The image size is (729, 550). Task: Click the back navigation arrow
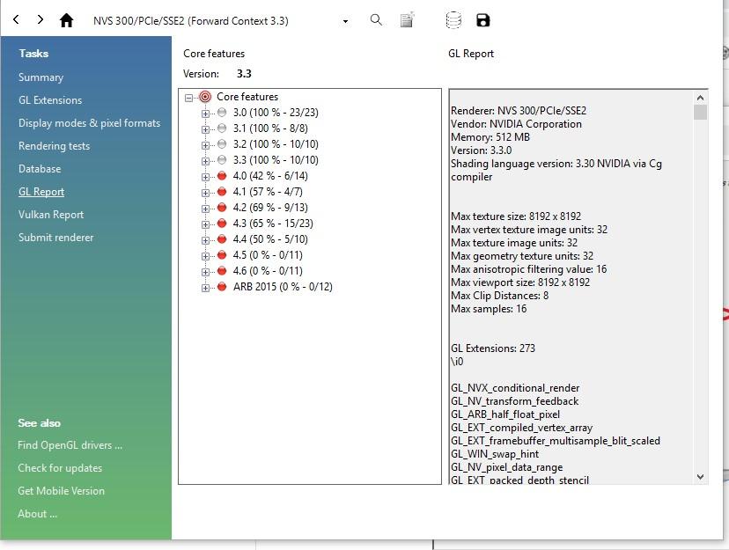pos(16,19)
